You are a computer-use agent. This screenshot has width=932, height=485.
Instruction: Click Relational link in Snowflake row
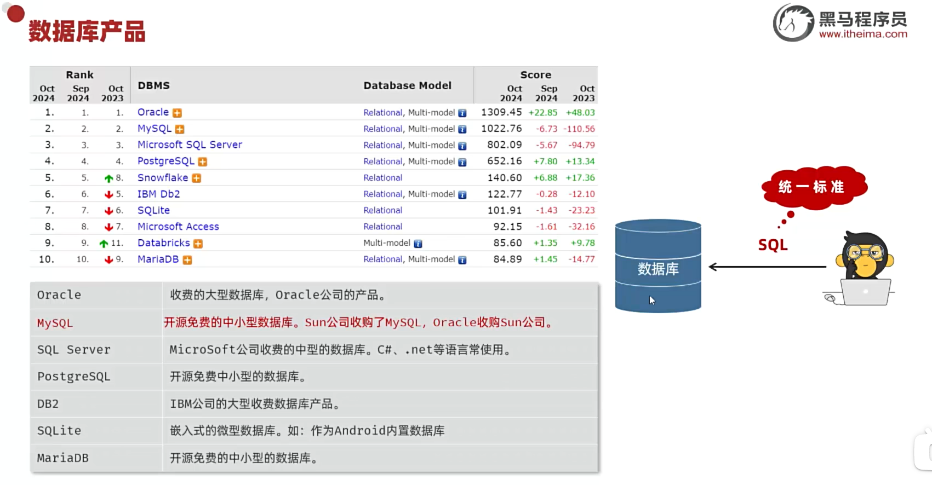pyautogui.click(x=382, y=178)
